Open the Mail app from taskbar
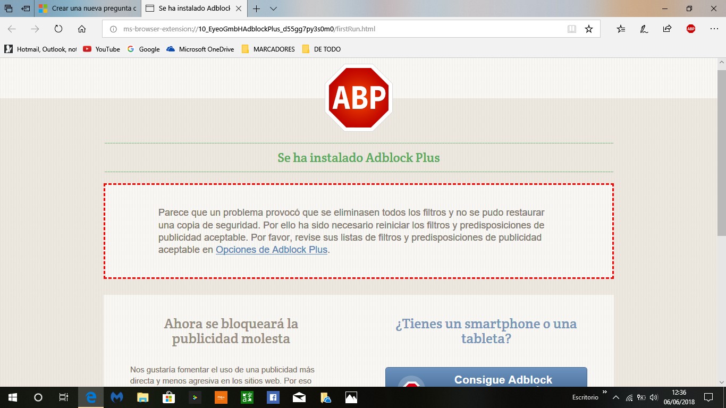This screenshot has width=726, height=408. pos(299,397)
